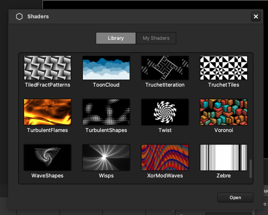Choose the ToonCloud shader preview
Viewport: 268px width, 215px height.
click(x=106, y=68)
